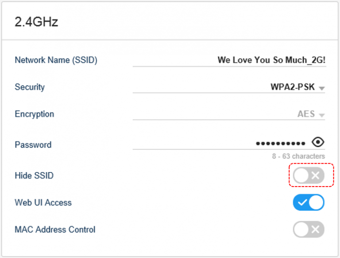Click the checkmark inside Web UI Access switch
The height and width of the screenshot is (258, 340).
tap(302, 203)
